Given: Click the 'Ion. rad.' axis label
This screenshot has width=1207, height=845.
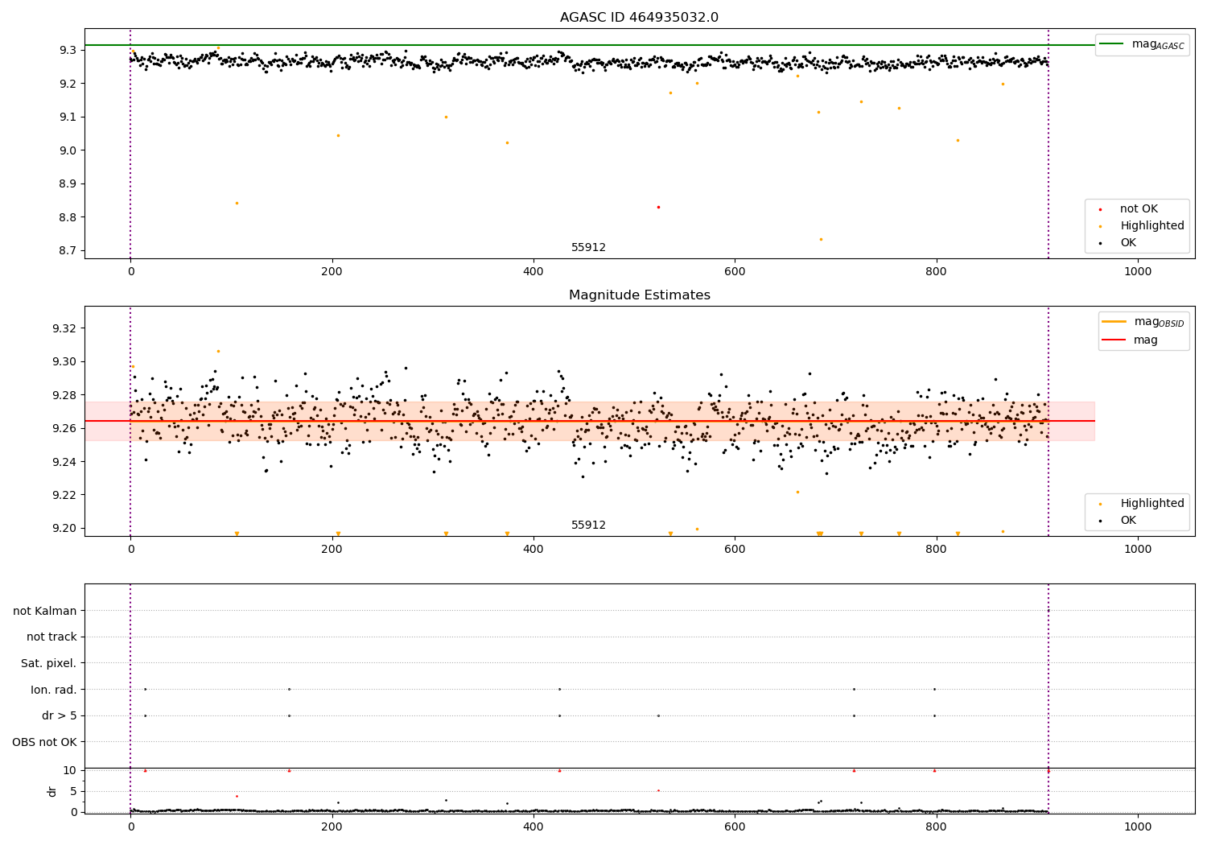Looking at the screenshot, I should (54, 690).
